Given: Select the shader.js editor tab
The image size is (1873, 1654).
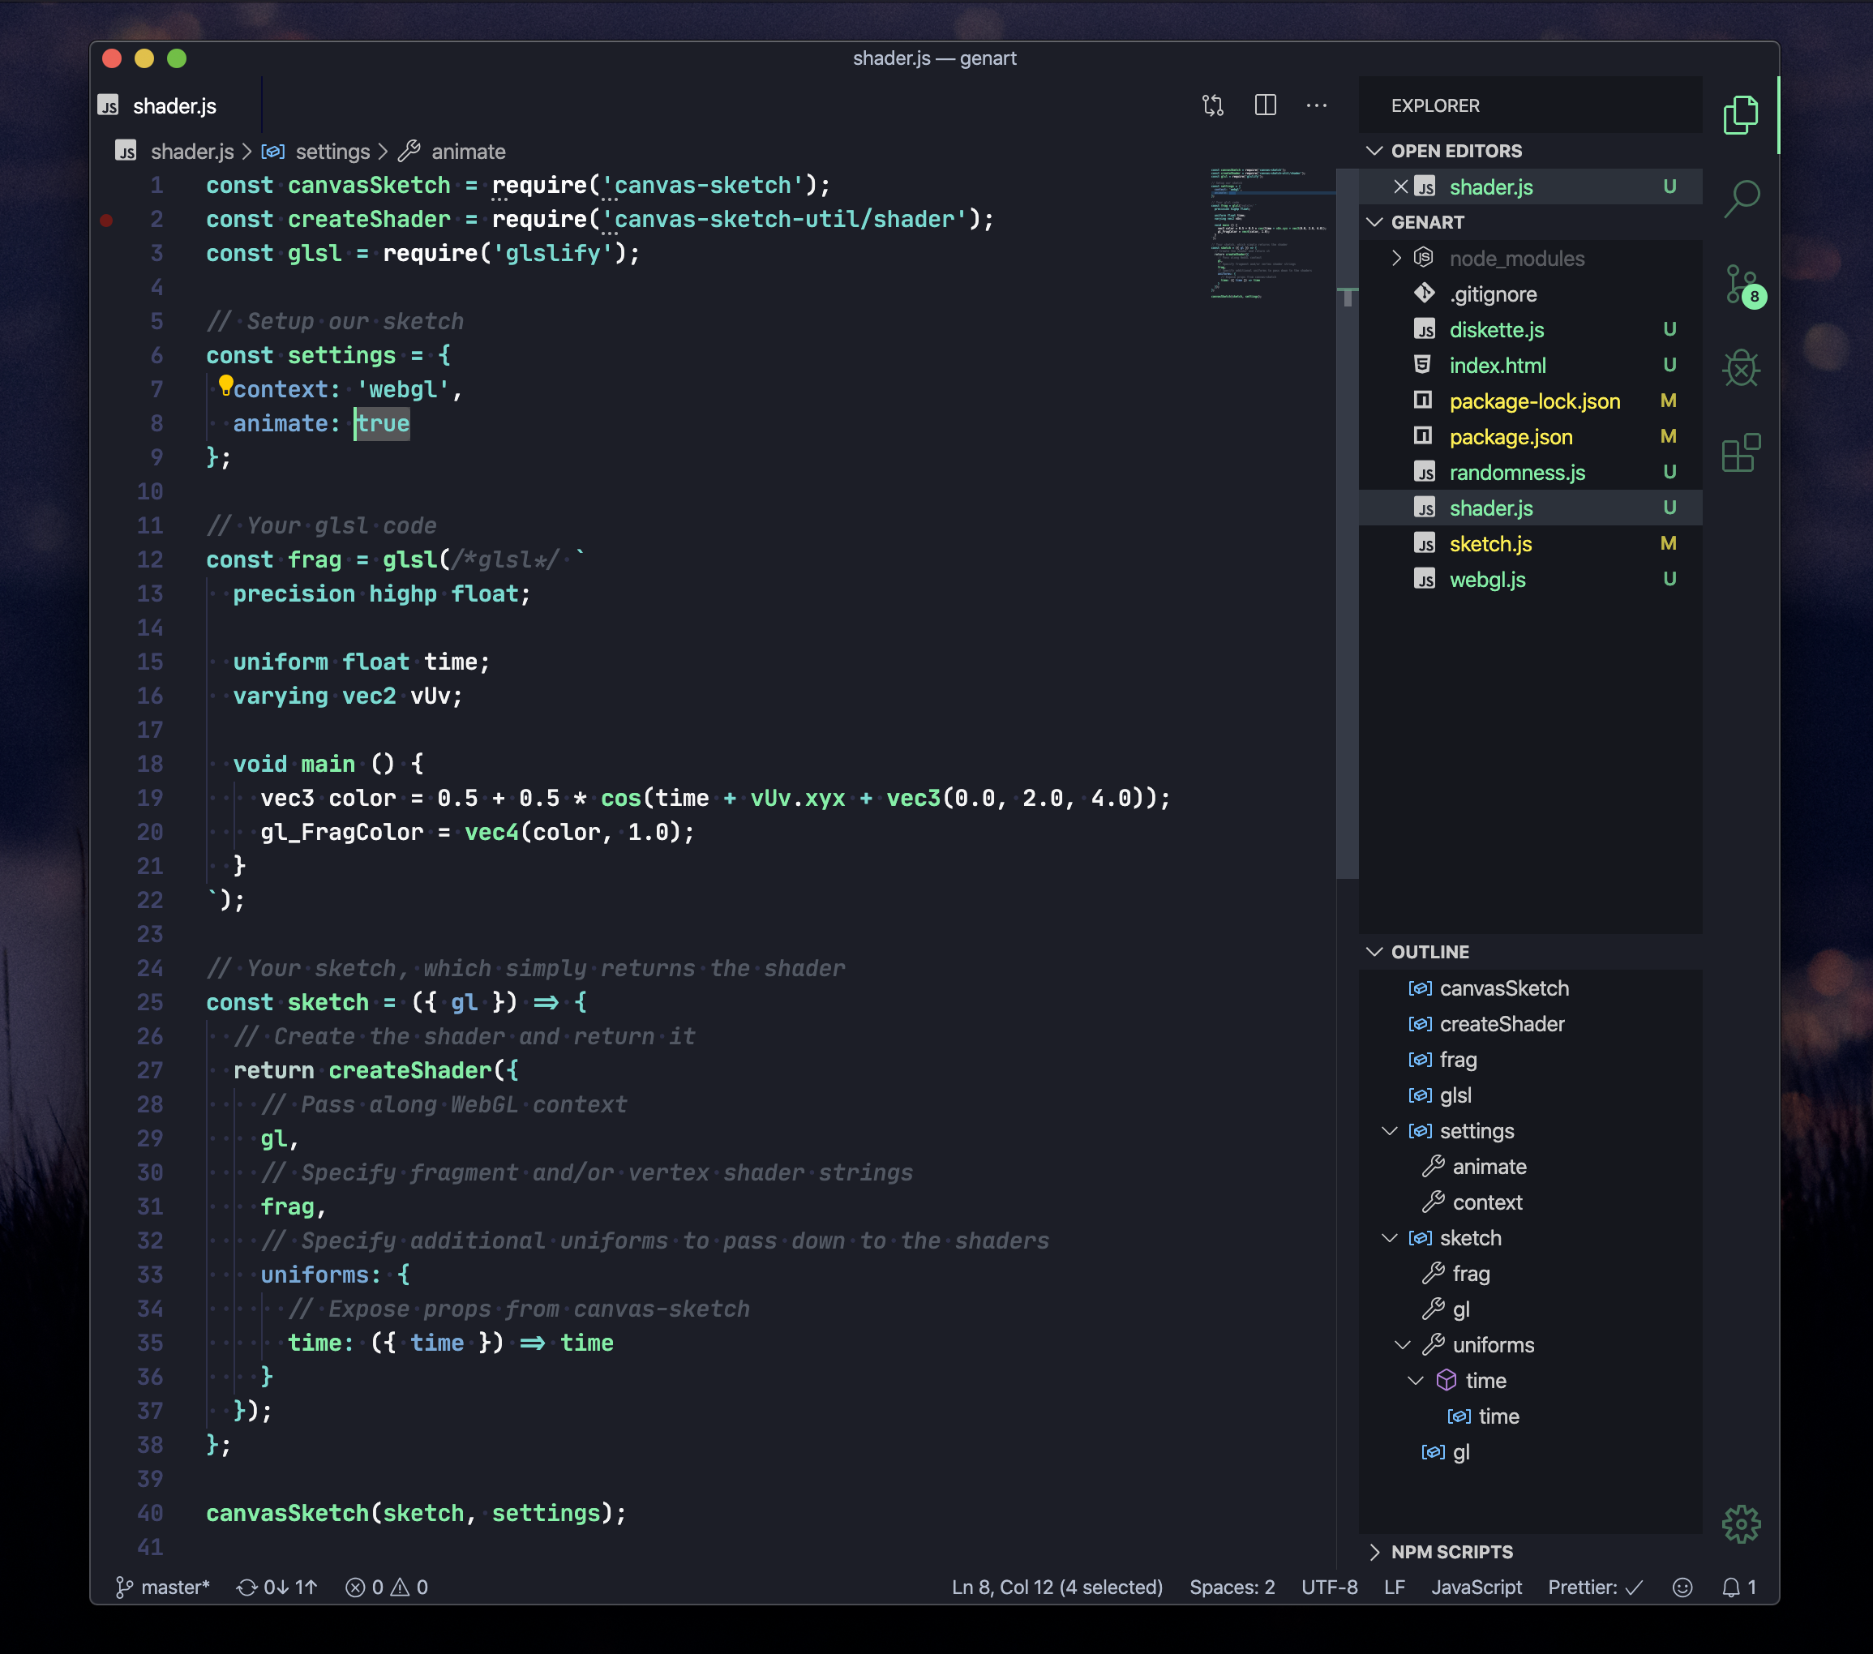Looking at the screenshot, I should [174, 106].
